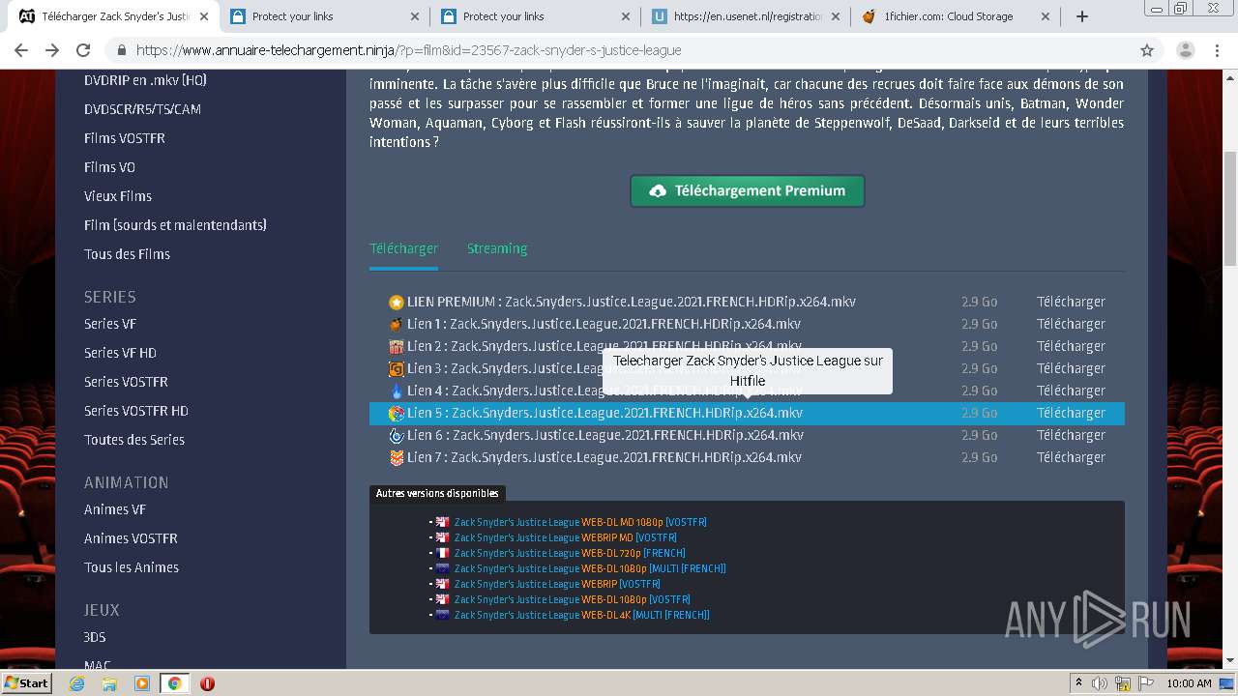Click the host icon next to Lien 7

click(x=397, y=458)
